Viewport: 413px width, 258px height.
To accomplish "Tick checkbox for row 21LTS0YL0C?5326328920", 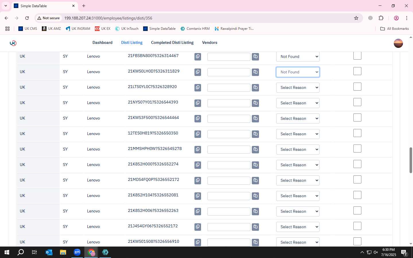I will pyautogui.click(x=357, y=87).
